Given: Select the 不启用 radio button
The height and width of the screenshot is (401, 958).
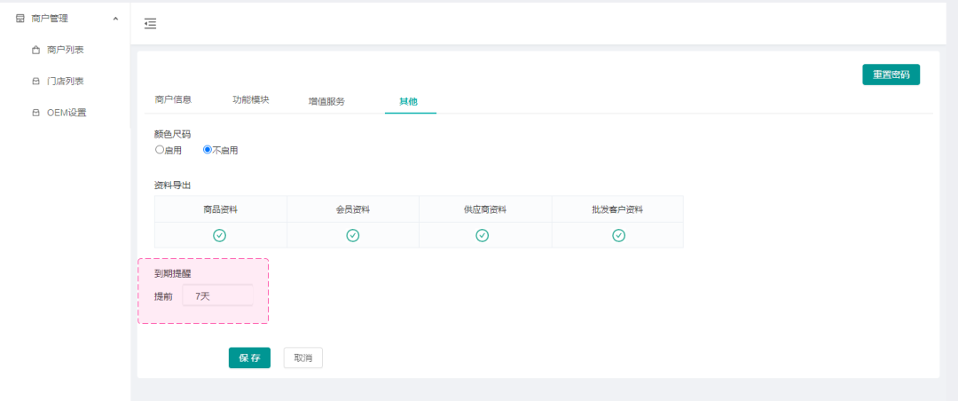Looking at the screenshot, I should point(208,150).
